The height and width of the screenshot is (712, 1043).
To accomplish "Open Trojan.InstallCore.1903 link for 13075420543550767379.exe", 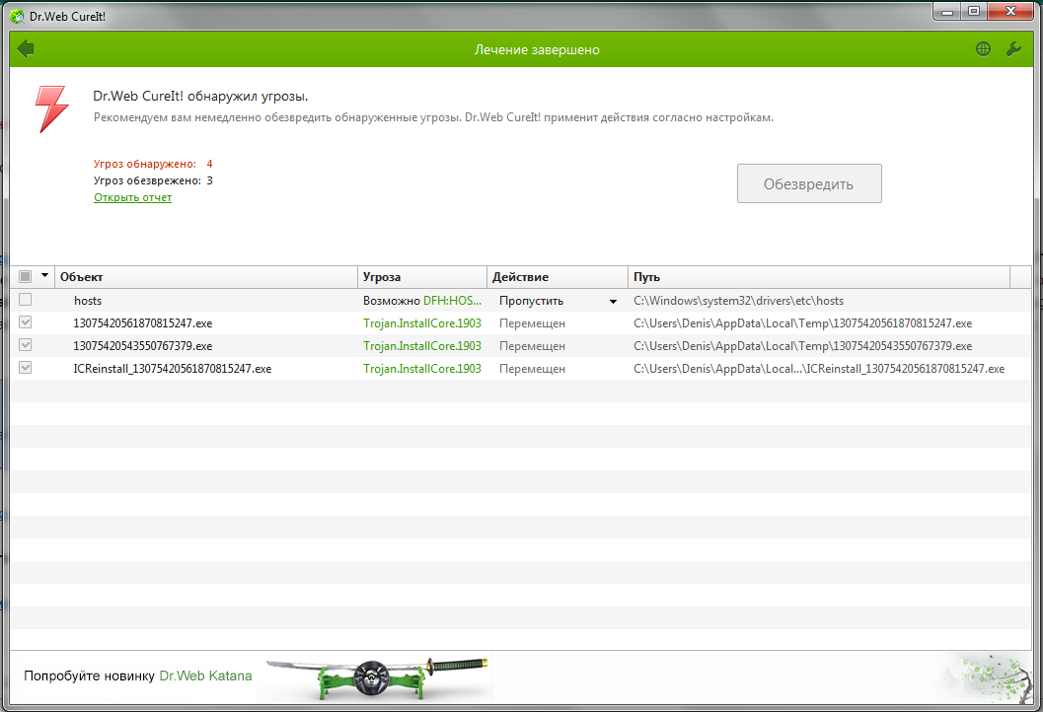I will (421, 346).
